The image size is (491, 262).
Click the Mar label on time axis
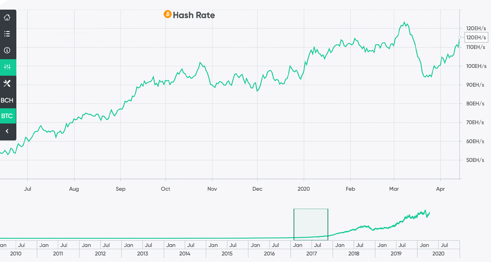[394, 189]
